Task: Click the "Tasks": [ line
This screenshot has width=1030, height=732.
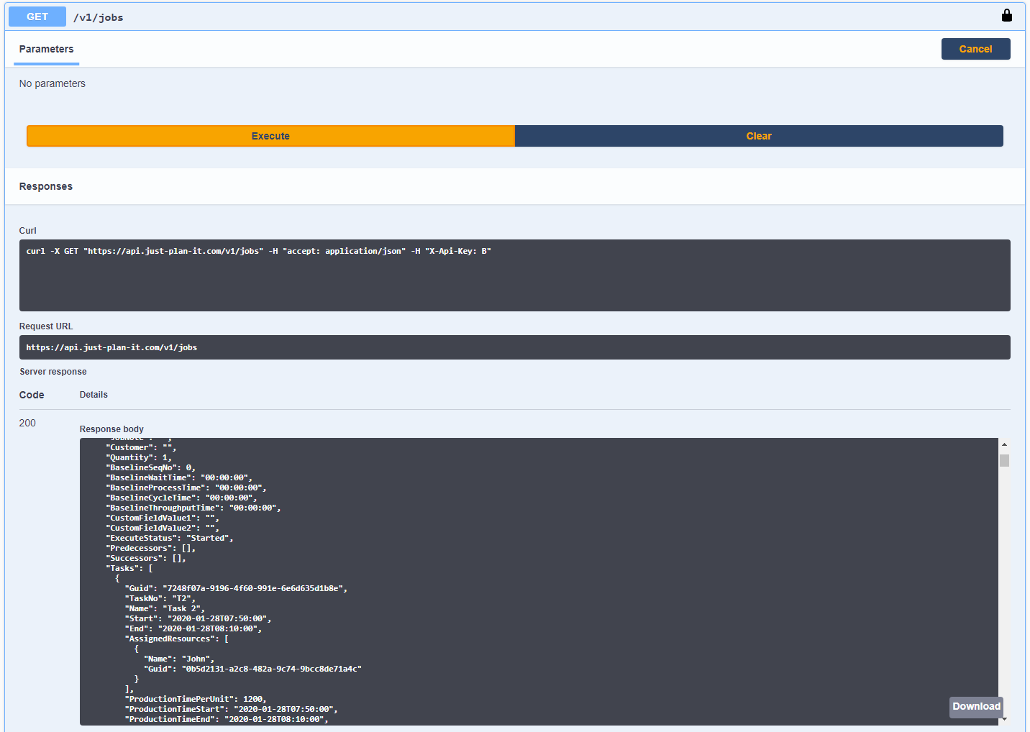Action: click(x=129, y=568)
